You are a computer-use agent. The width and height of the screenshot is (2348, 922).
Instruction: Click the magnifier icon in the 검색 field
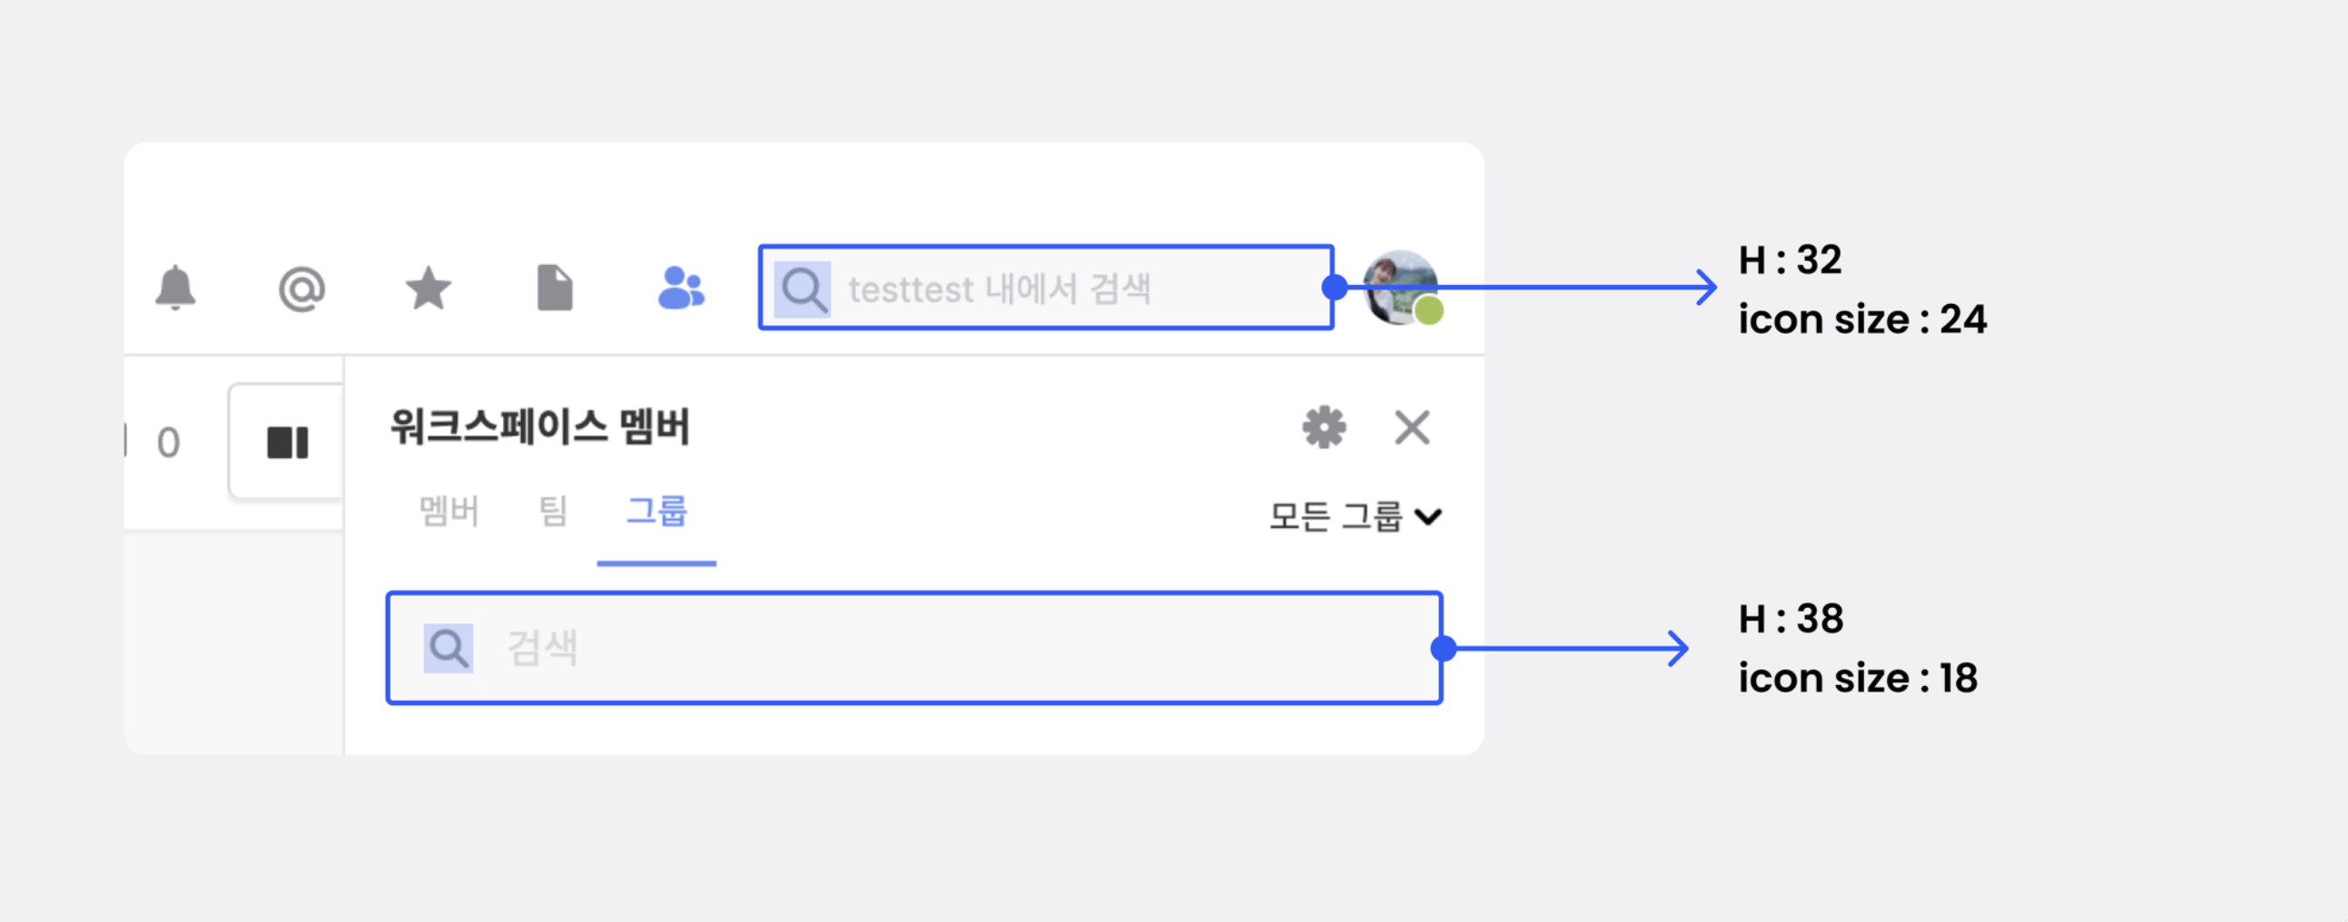(x=449, y=648)
